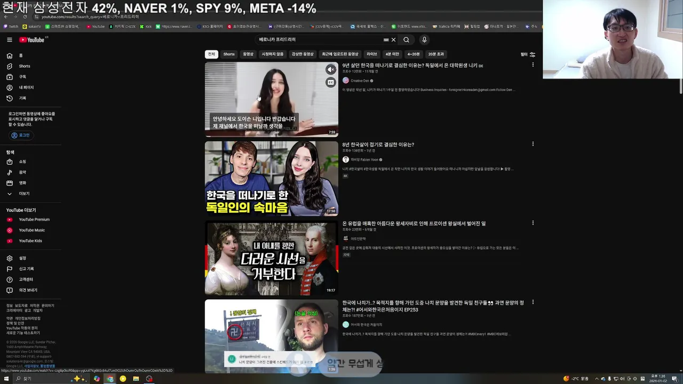683x384 pixels.
Task: Open more options for 8년 한국살이 video
Action: [x=533, y=144]
